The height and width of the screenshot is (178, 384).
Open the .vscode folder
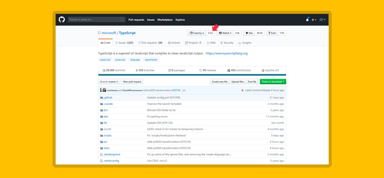pyautogui.click(x=108, y=104)
